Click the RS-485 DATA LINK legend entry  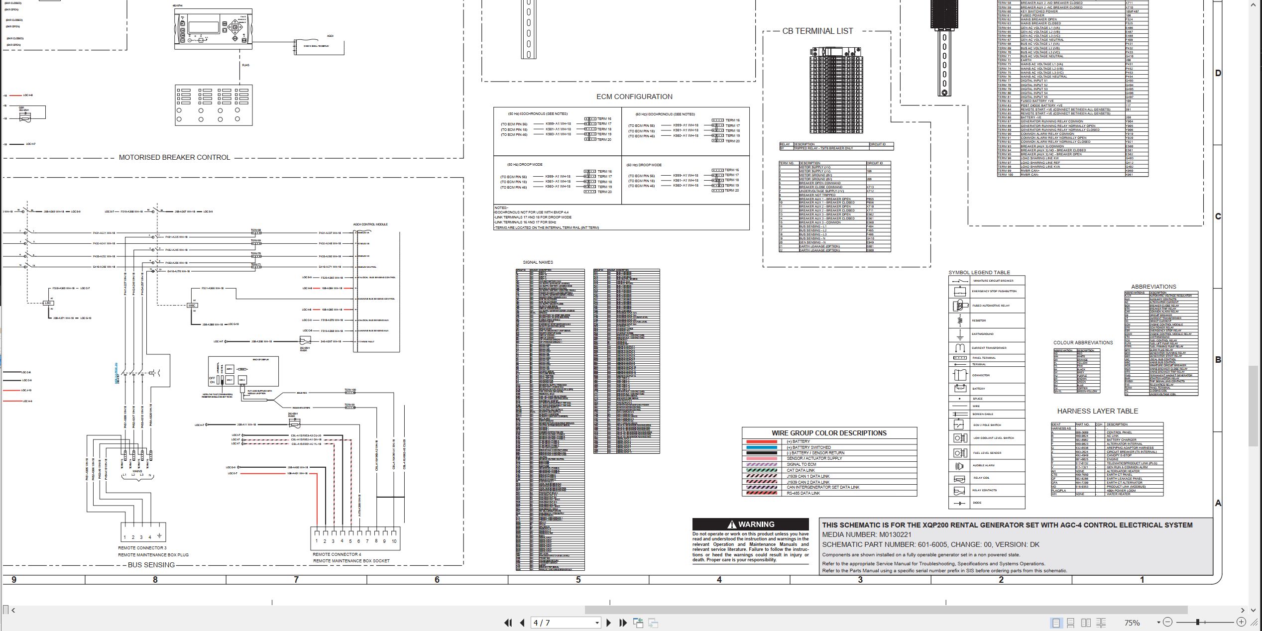pyautogui.click(x=803, y=493)
